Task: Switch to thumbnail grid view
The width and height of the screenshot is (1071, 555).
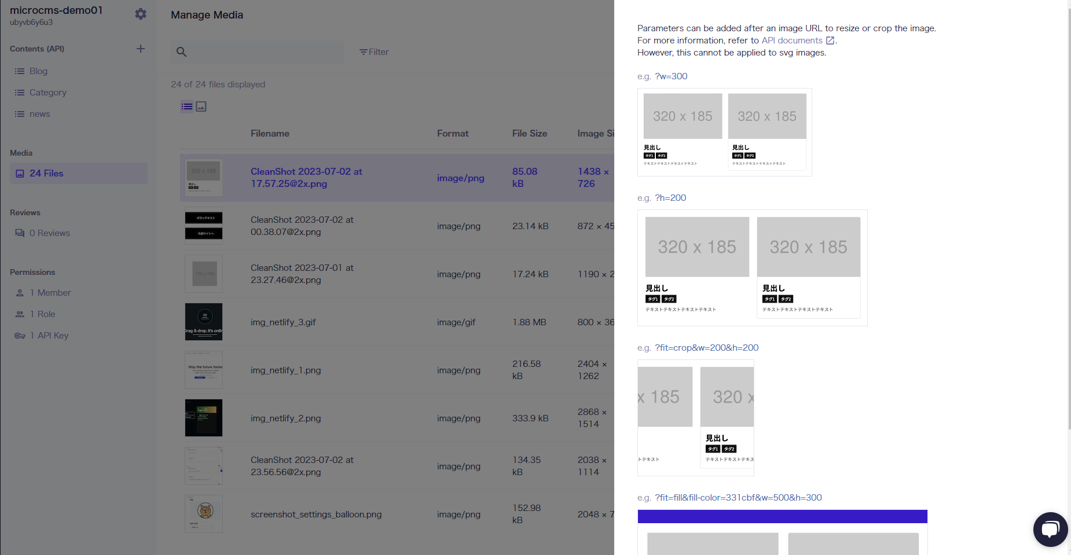Action: click(x=201, y=106)
